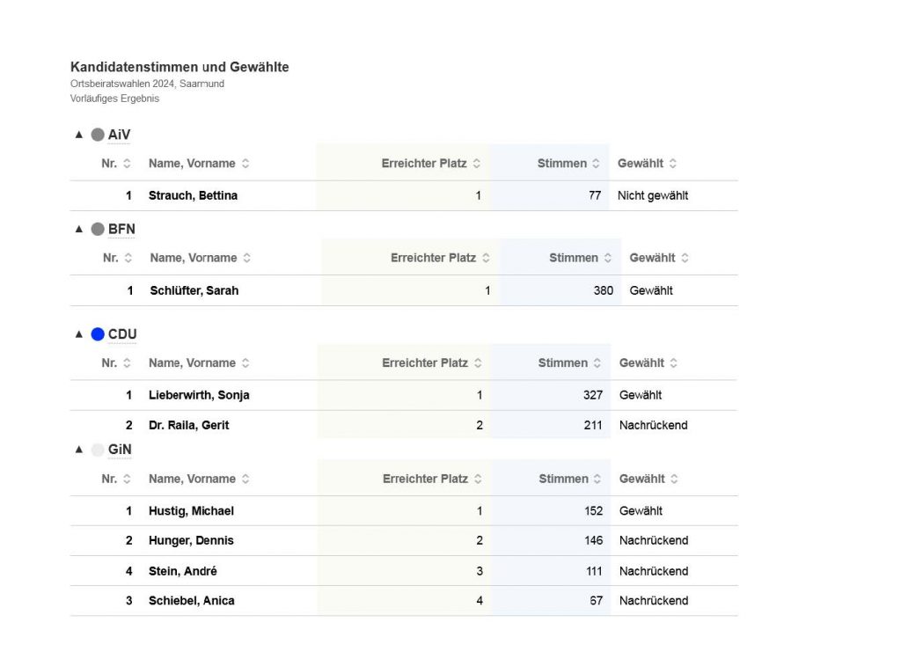The width and height of the screenshot is (901, 659).
Task: Sort AiV table by Nr. arrows
Action: tap(128, 164)
